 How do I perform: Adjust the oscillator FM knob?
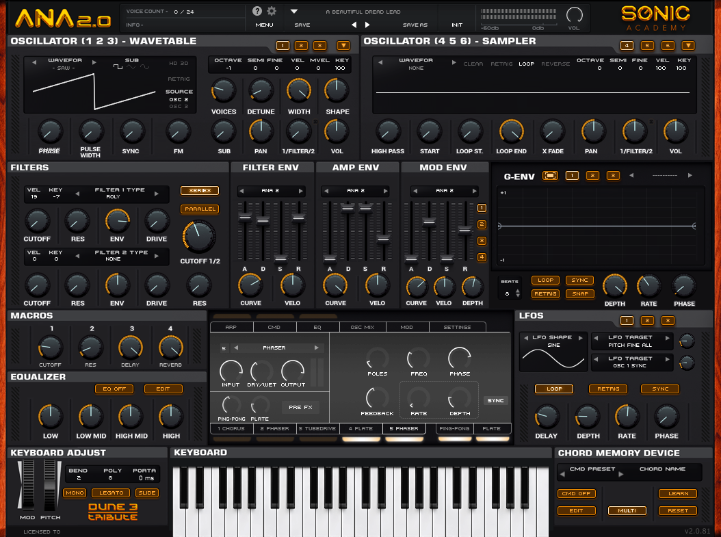[178, 132]
